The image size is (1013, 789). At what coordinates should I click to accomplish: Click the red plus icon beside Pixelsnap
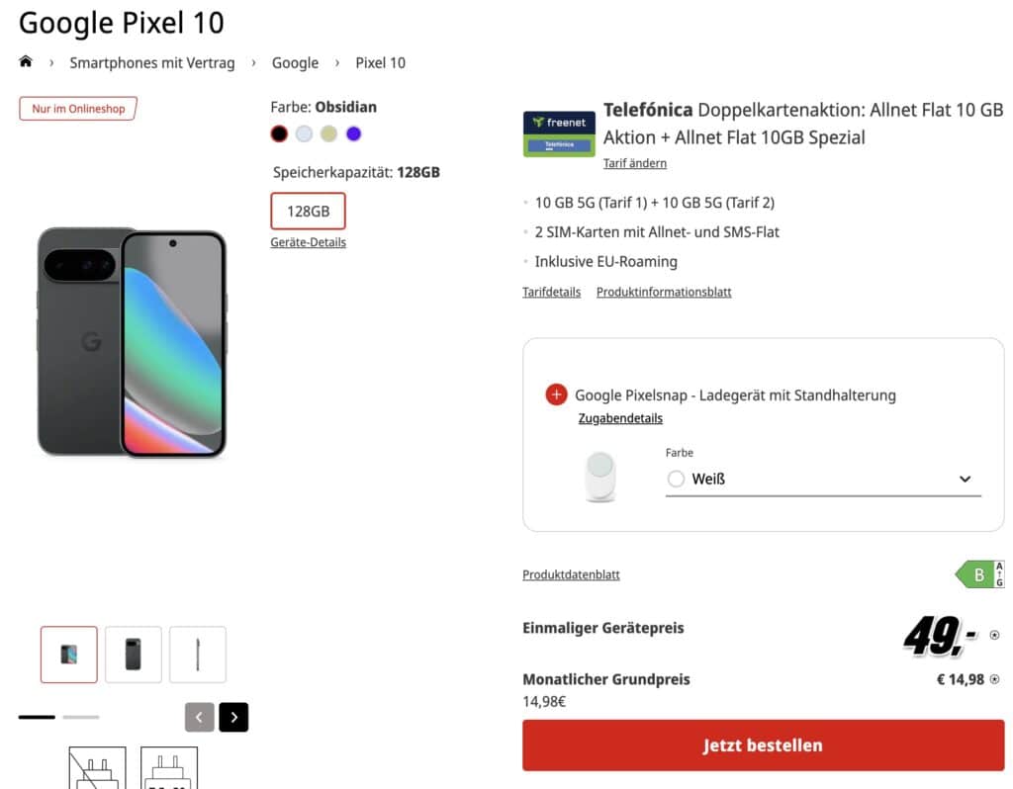556,394
